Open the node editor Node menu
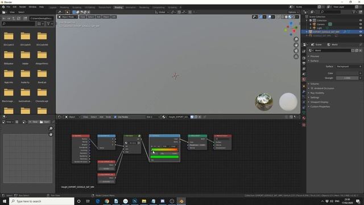Viewport: 364px width, 205px height. coord(109,117)
